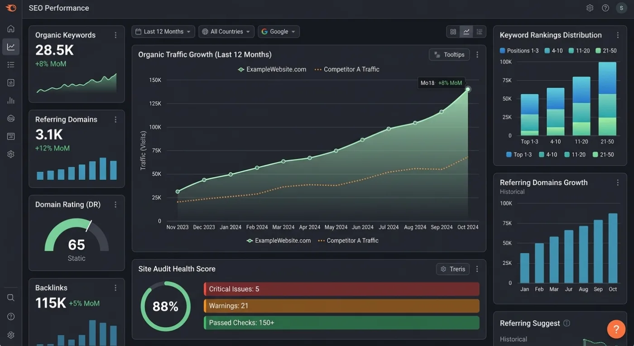Screen dimensions: 634x346
Task: Switch to list view toggle
Action: (x=479, y=32)
